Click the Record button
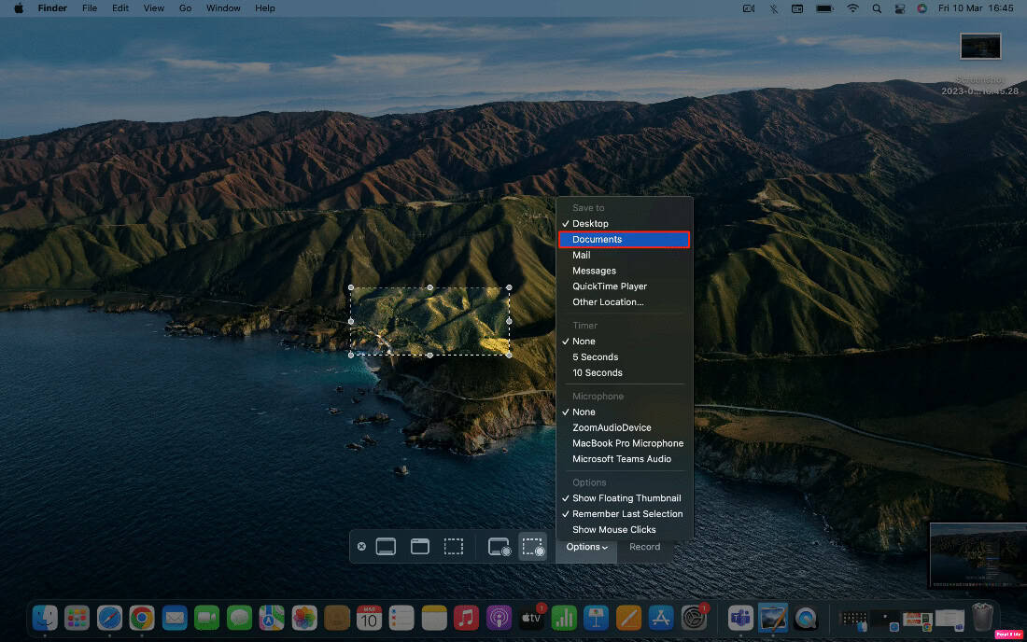Image resolution: width=1027 pixels, height=642 pixels. (x=644, y=547)
